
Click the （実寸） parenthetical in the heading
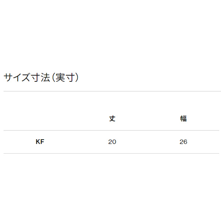click(x=65, y=78)
